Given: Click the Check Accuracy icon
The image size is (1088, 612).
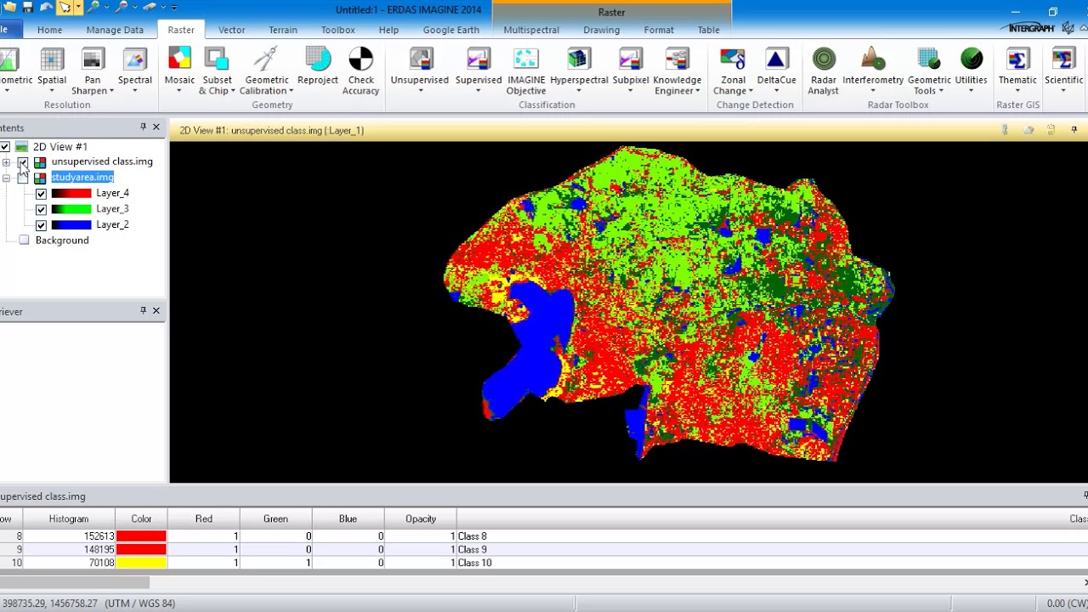Looking at the screenshot, I should tap(361, 59).
